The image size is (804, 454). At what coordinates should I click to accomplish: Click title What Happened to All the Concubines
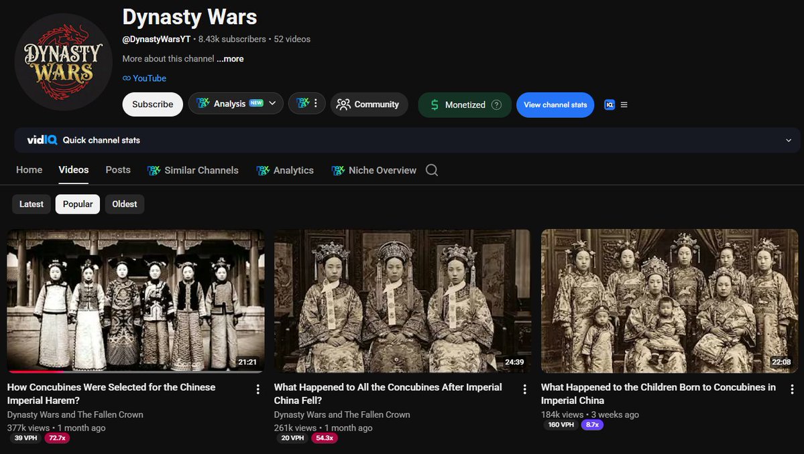(x=388, y=394)
